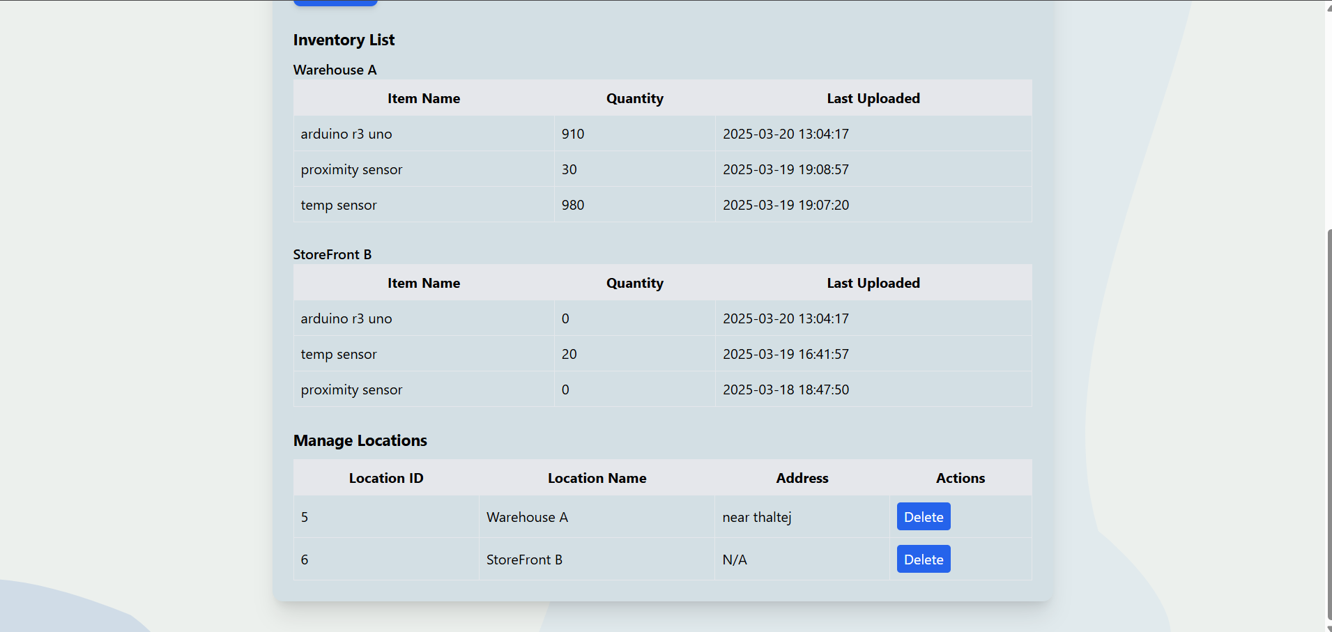
Task: Delete the StoreFront B location
Action: 923,560
